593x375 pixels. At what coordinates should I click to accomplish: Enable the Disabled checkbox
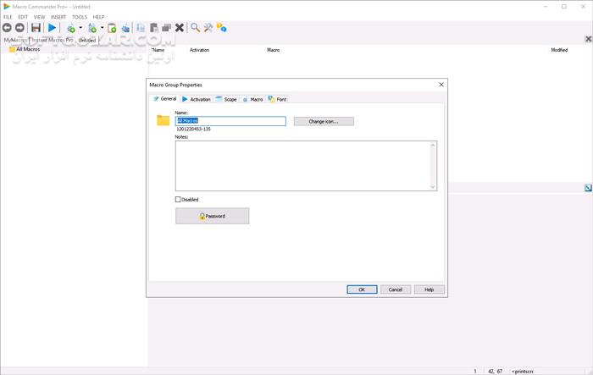tap(178, 199)
